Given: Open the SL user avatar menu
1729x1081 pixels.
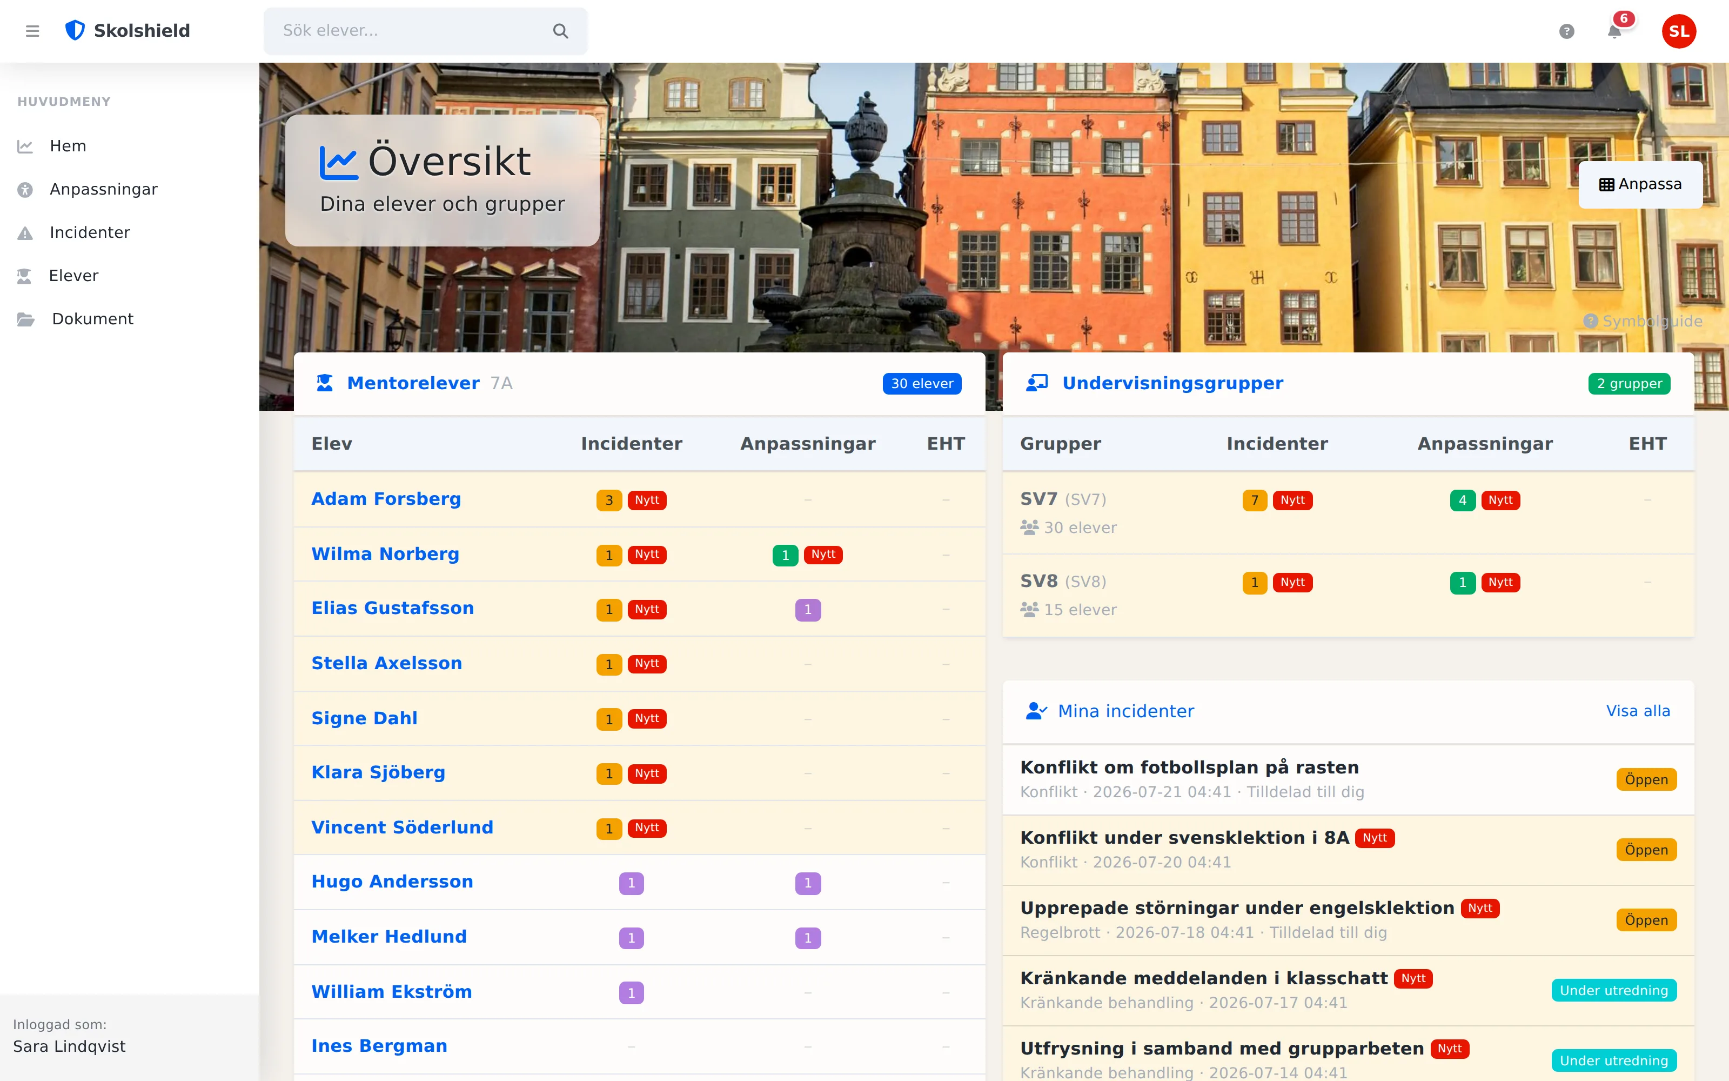Looking at the screenshot, I should click(x=1679, y=31).
